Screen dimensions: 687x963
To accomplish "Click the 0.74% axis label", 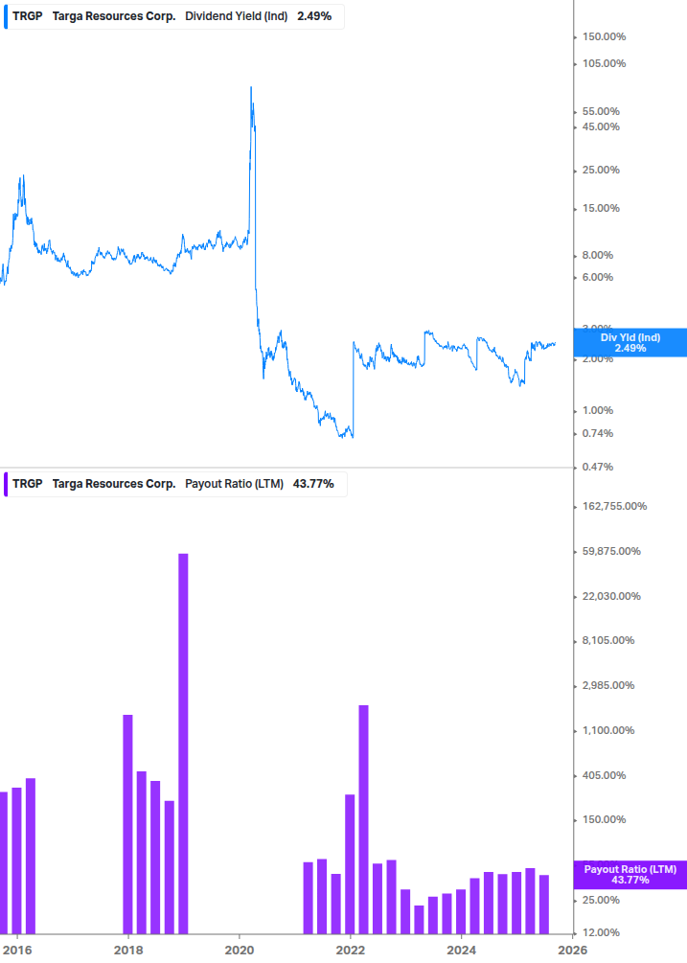I will (598, 433).
